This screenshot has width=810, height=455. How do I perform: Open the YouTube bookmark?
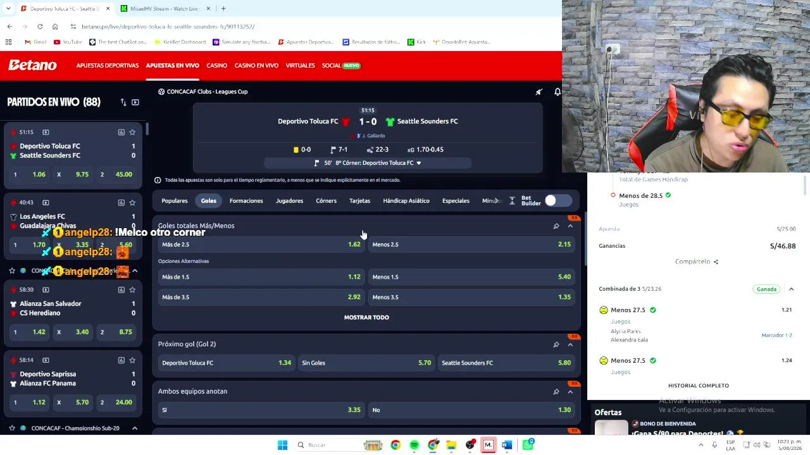68,42
